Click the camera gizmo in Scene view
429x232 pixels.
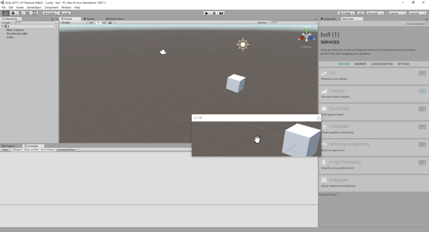163,52
